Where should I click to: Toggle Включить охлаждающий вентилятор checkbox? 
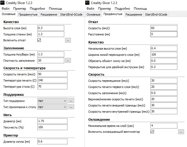pyautogui.click(x=152, y=131)
